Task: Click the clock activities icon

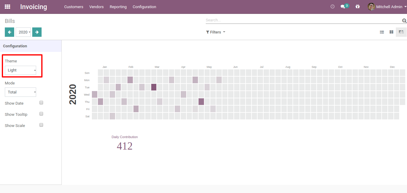Action: coord(333,7)
